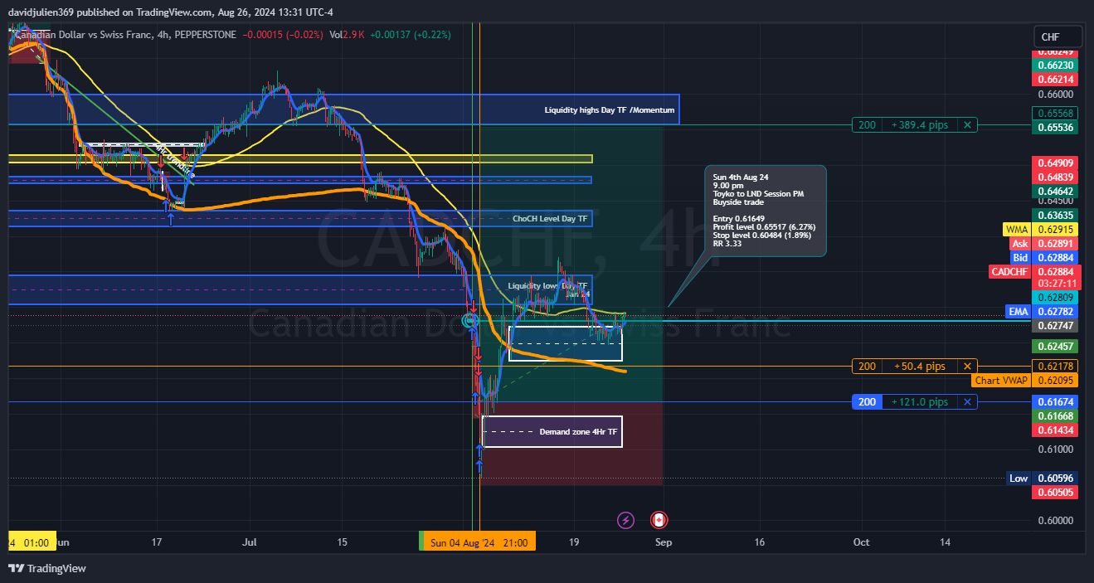
Task: Click the trade note callout with Entry 0.61649
Action: point(765,211)
